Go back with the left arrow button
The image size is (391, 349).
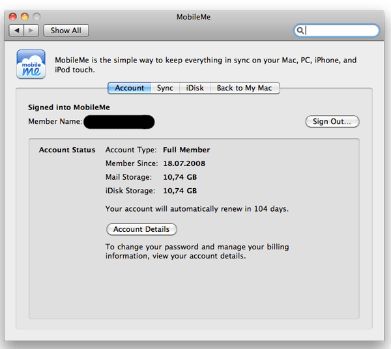point(16,31)
